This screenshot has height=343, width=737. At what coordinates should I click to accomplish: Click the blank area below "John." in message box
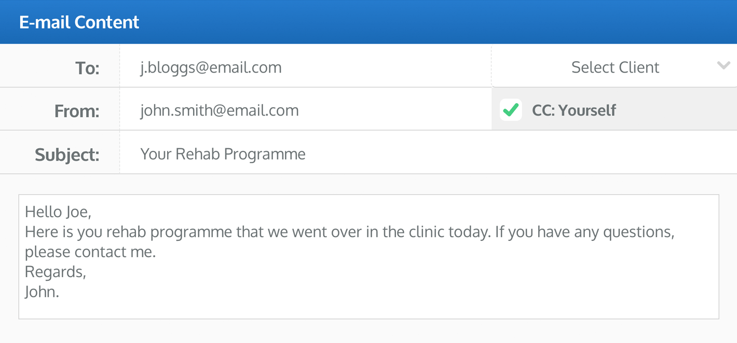click(x=363, y=308)
